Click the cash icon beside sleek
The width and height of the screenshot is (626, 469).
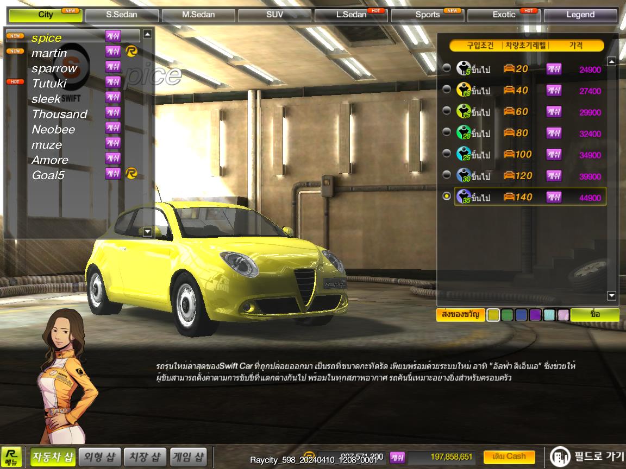[113, 97]
